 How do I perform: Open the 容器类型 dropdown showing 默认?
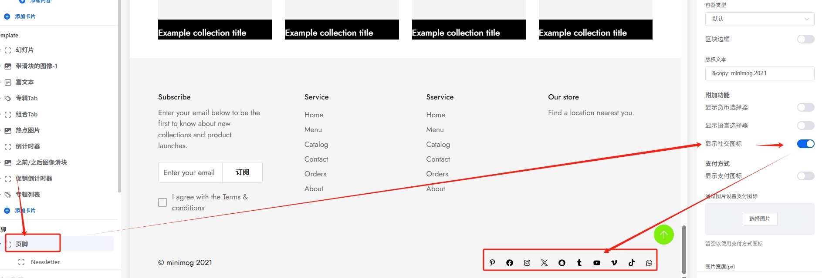pyautogui.click(x=759, y=19)
